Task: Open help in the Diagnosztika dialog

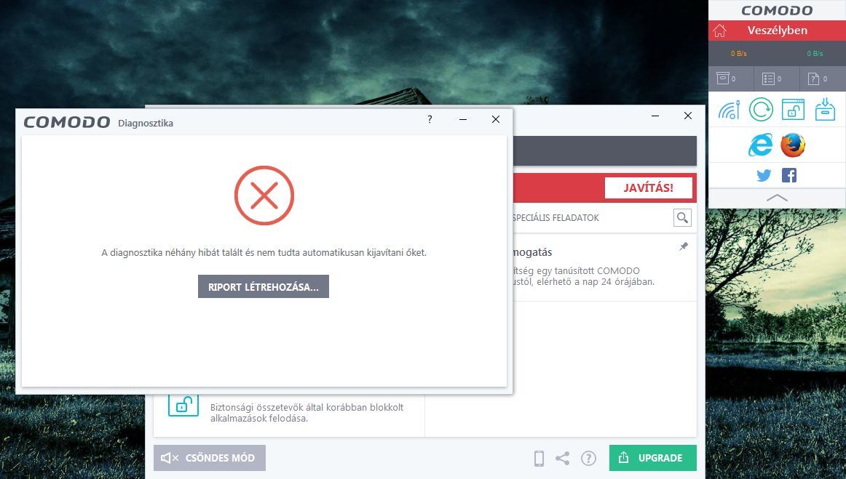Action: 430,120
